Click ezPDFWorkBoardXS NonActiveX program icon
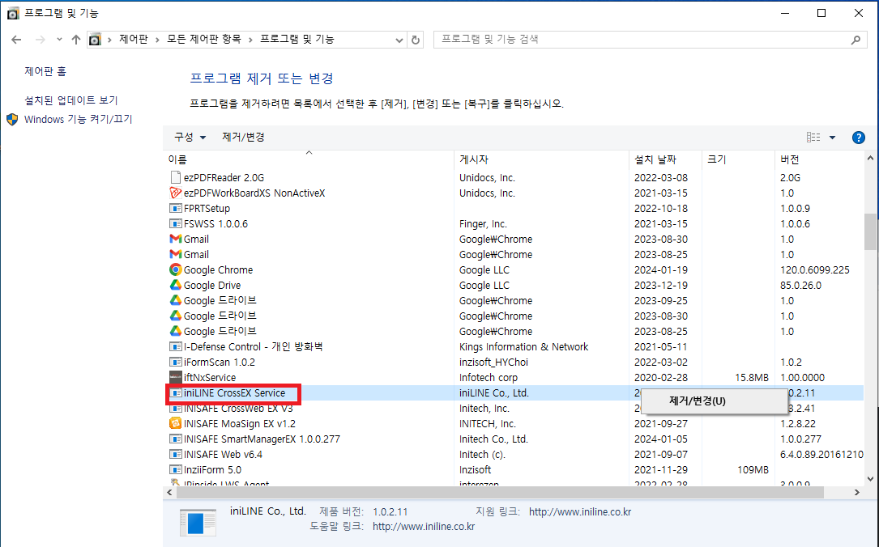 (176, 193)
